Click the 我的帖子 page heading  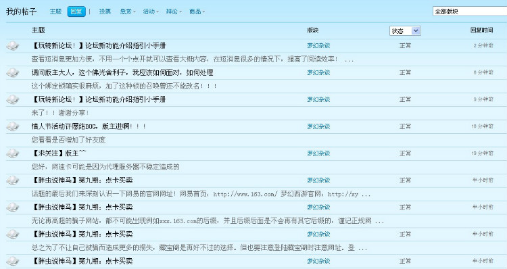point(22,11)
